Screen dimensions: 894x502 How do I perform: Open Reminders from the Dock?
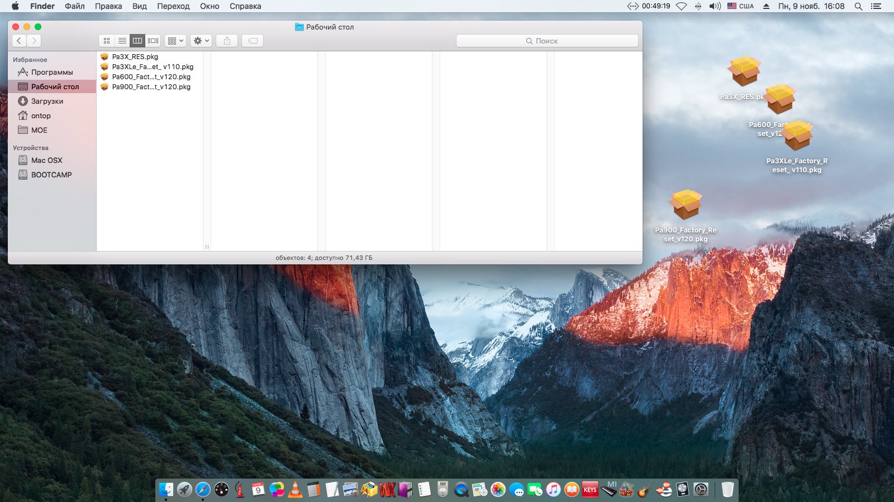[x=424, y=489]
